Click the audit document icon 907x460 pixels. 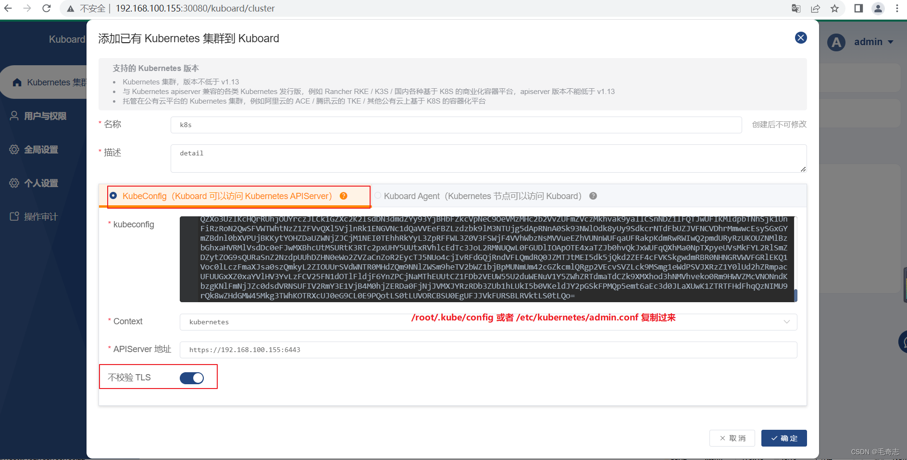click(x=14, y=216)
